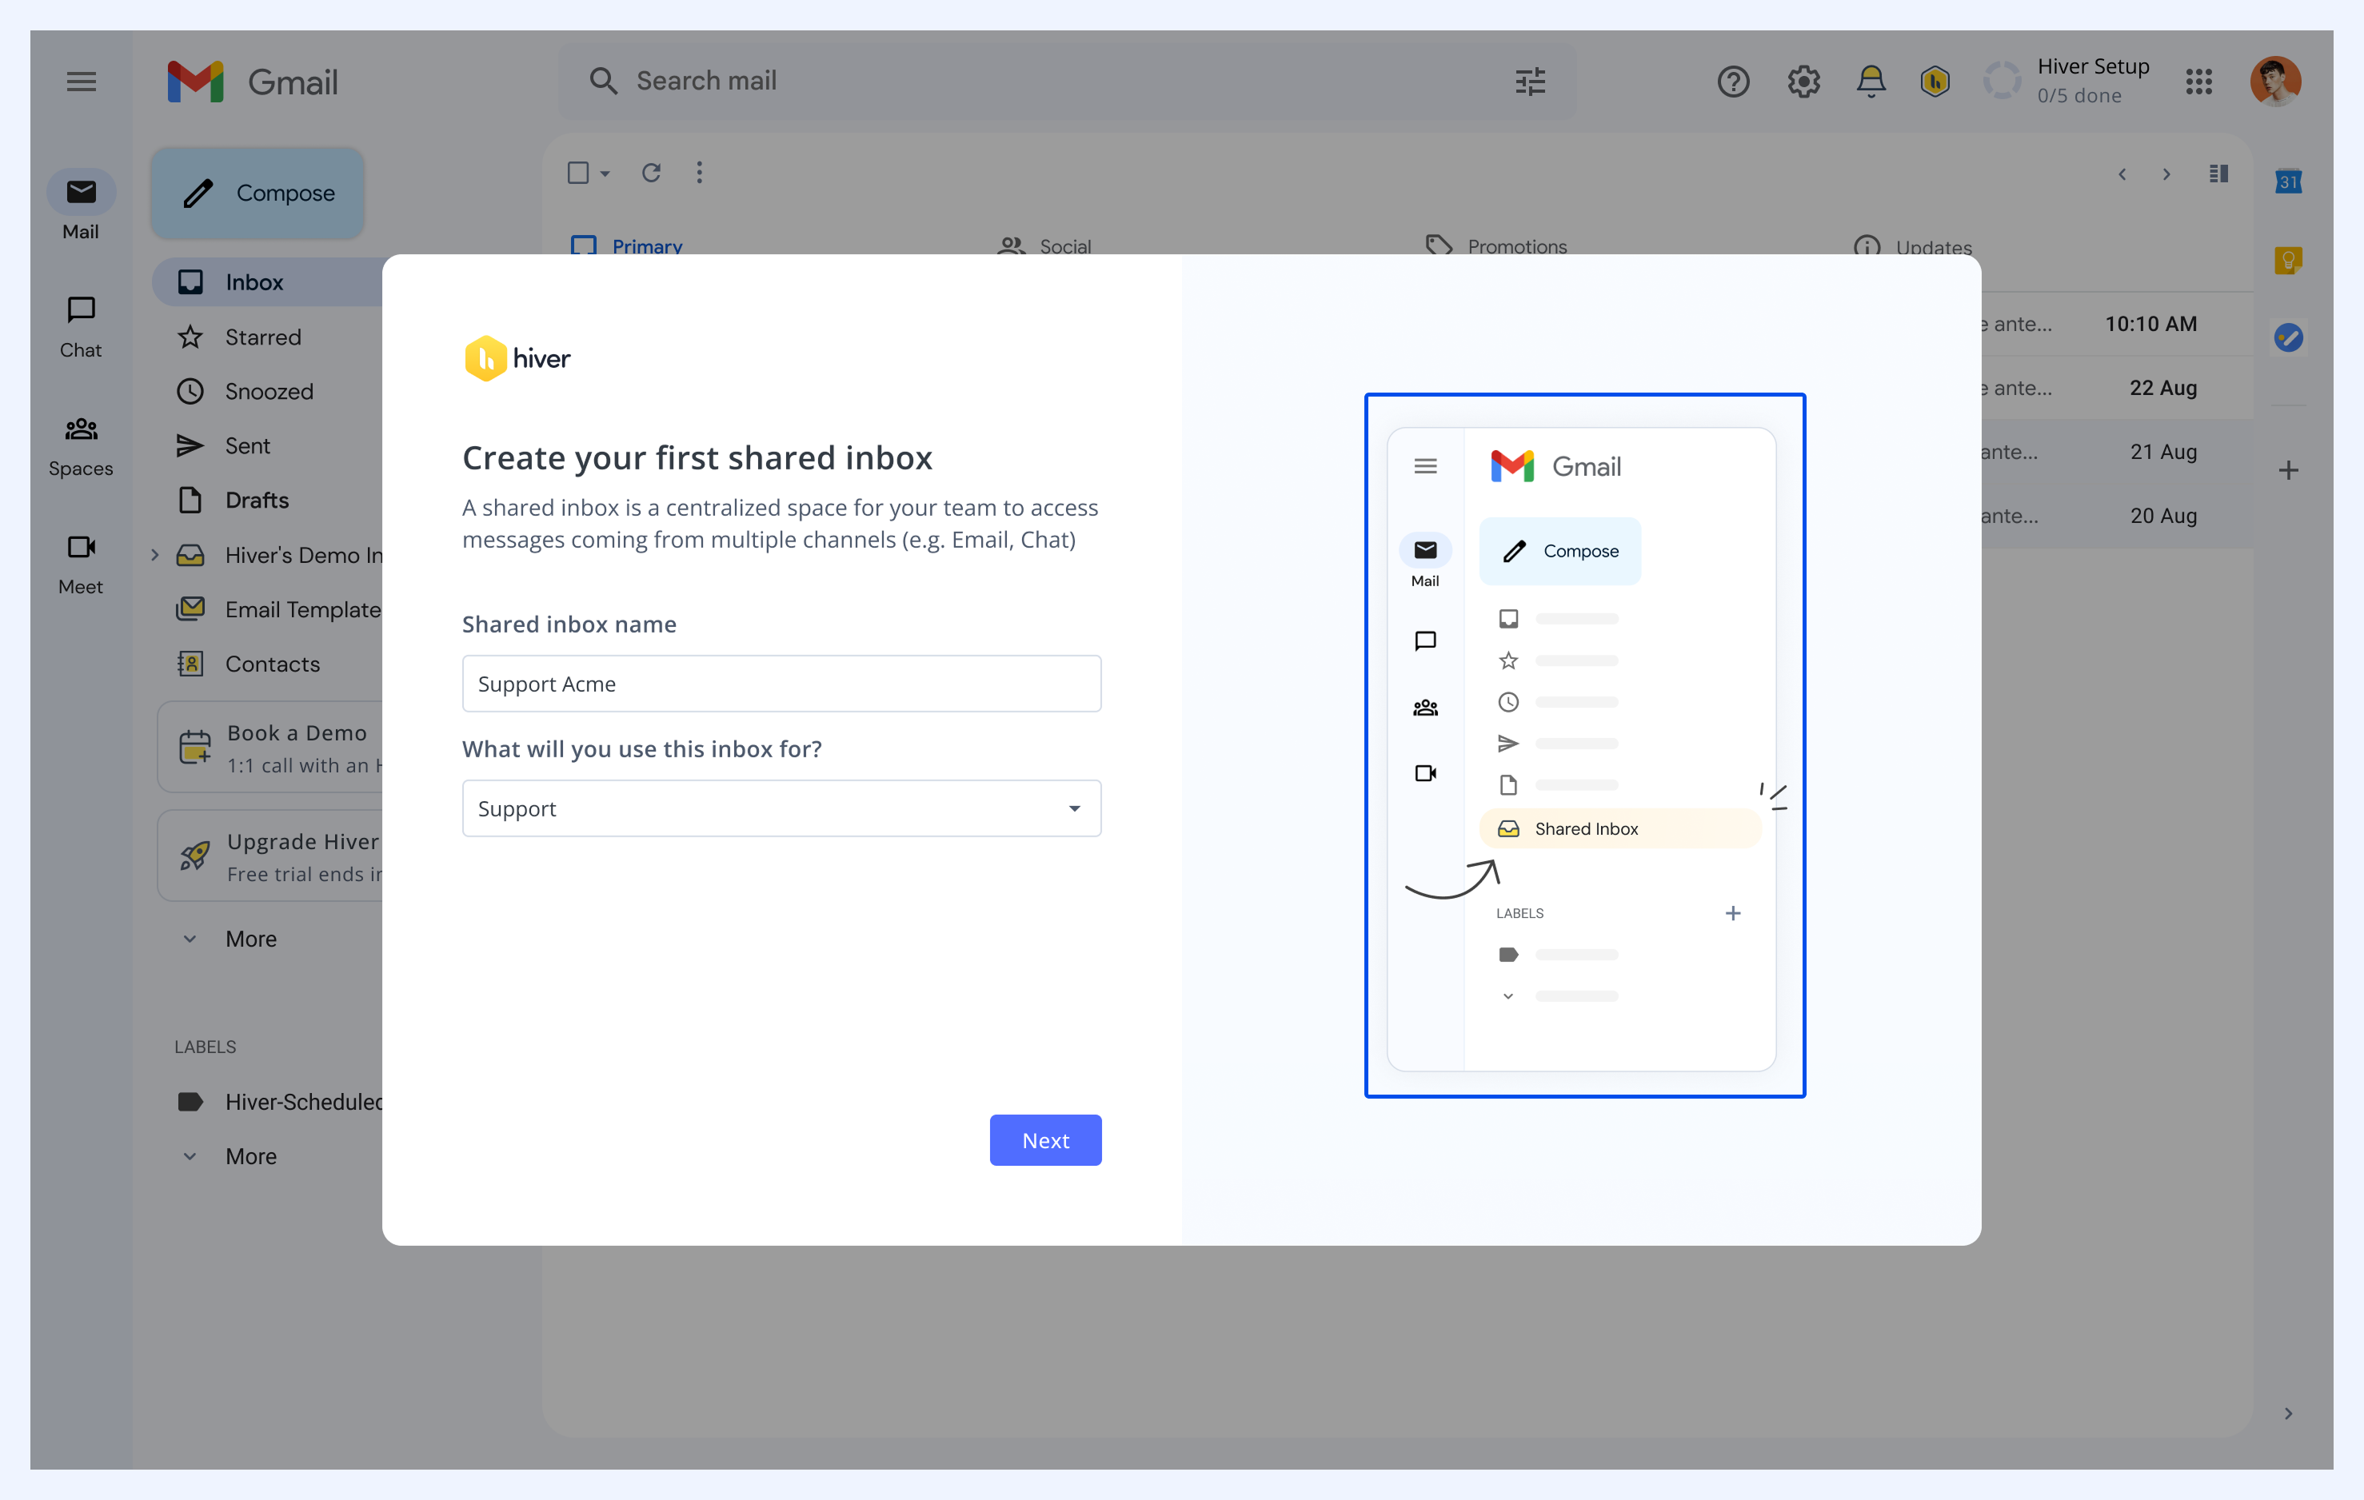Refresh the mail list
2364x1500 pixels.
point(651,173)
